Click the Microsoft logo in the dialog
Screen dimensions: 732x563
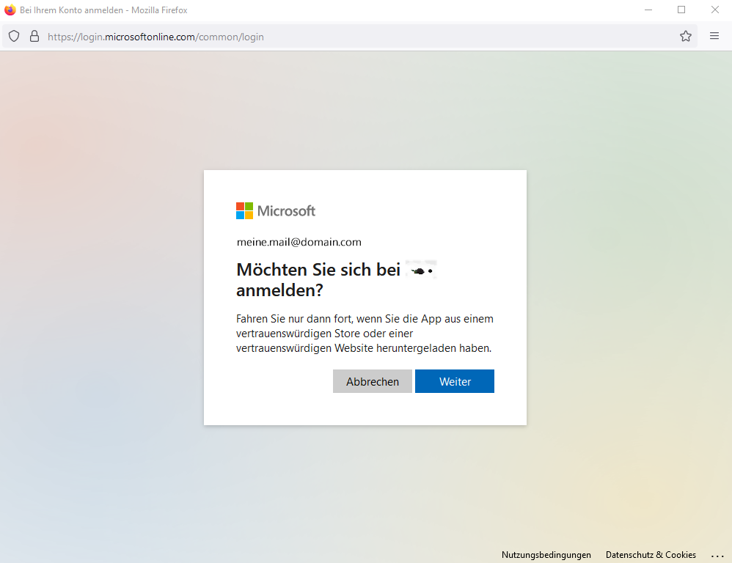coord(276,211)
